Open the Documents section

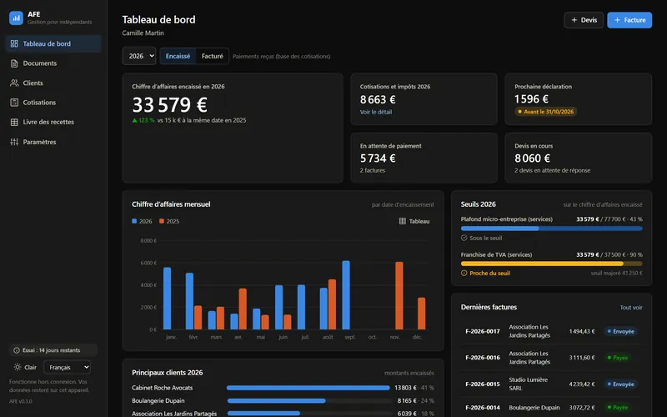(x=53, y=63)
